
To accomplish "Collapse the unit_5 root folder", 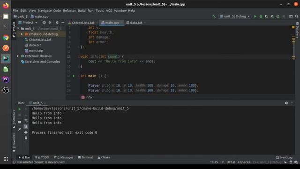I will click(x=18, y=29).
